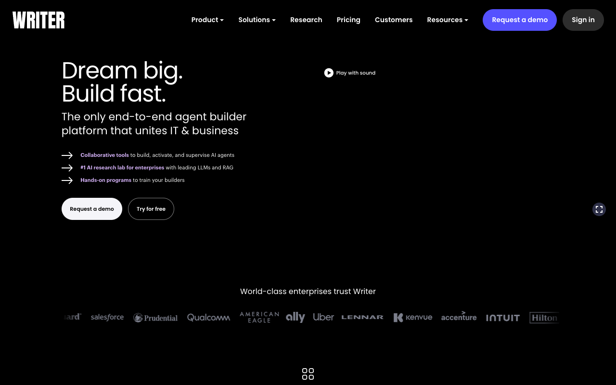This screenshot has width=616, height=385.
Task: Click the Hilton logo
Action: coord(544,318)
